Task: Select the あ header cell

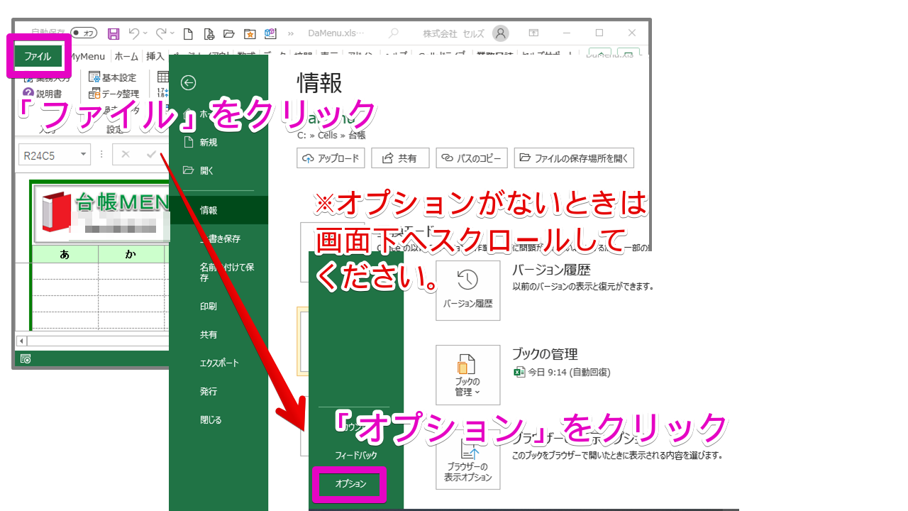Action: [65, 254]
